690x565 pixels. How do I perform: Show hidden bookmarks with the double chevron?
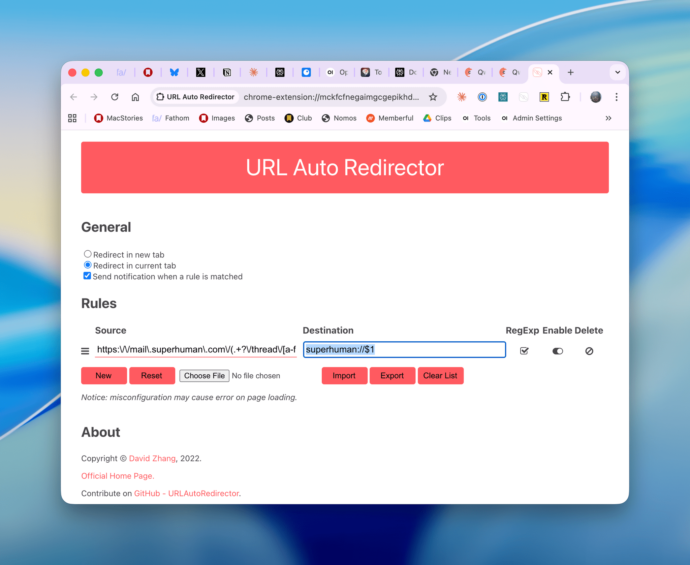608,118
